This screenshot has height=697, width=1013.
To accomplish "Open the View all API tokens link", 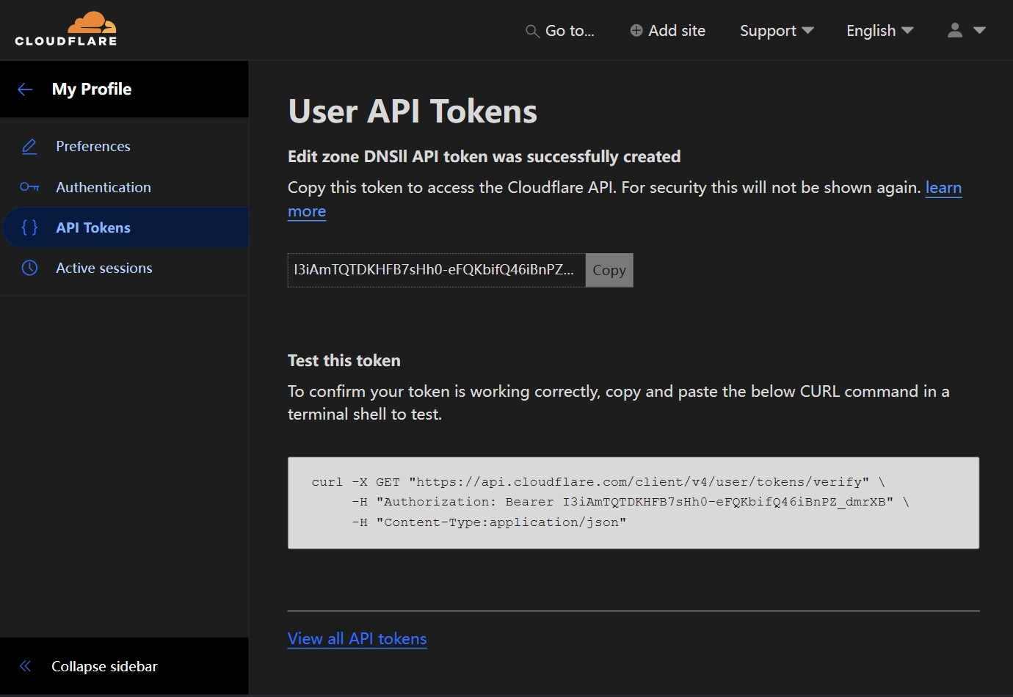I will click(357, 638).
